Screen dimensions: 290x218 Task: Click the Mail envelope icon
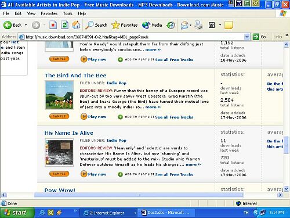coord(184,25)
